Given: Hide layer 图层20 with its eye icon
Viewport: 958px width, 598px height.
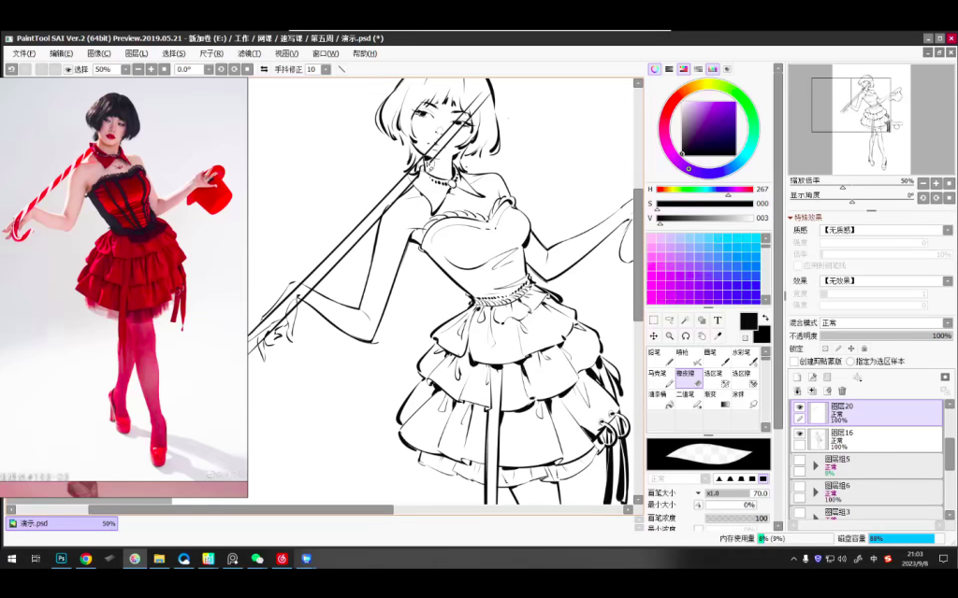Looking at the screenshot, I should 799,407.
